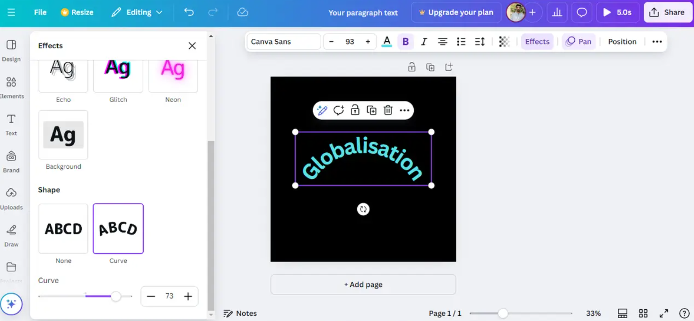Open line spacing options
This screenshot has width=694, height=321.
tap(479, 42)
